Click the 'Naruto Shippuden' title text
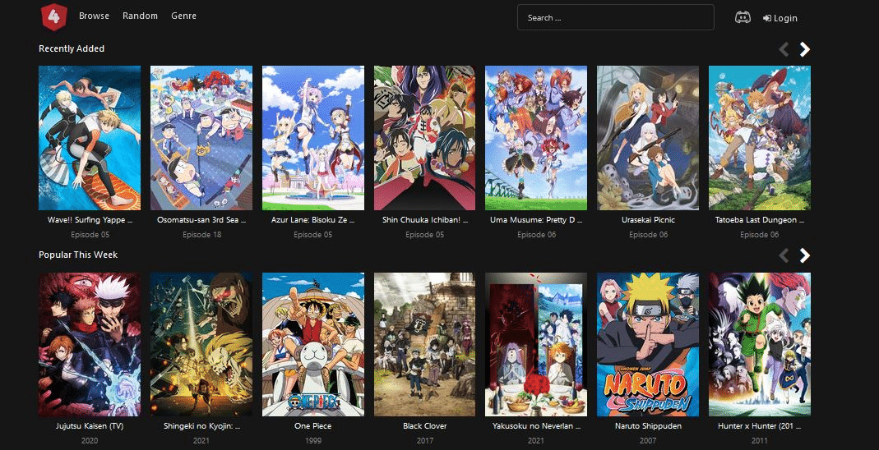Viewport: 879px width, 450px height. click(x=648, y=426)
